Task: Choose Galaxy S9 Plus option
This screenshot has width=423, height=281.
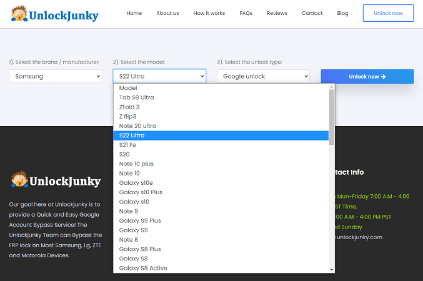Action: pyautogui.click(x=221, y=220)
